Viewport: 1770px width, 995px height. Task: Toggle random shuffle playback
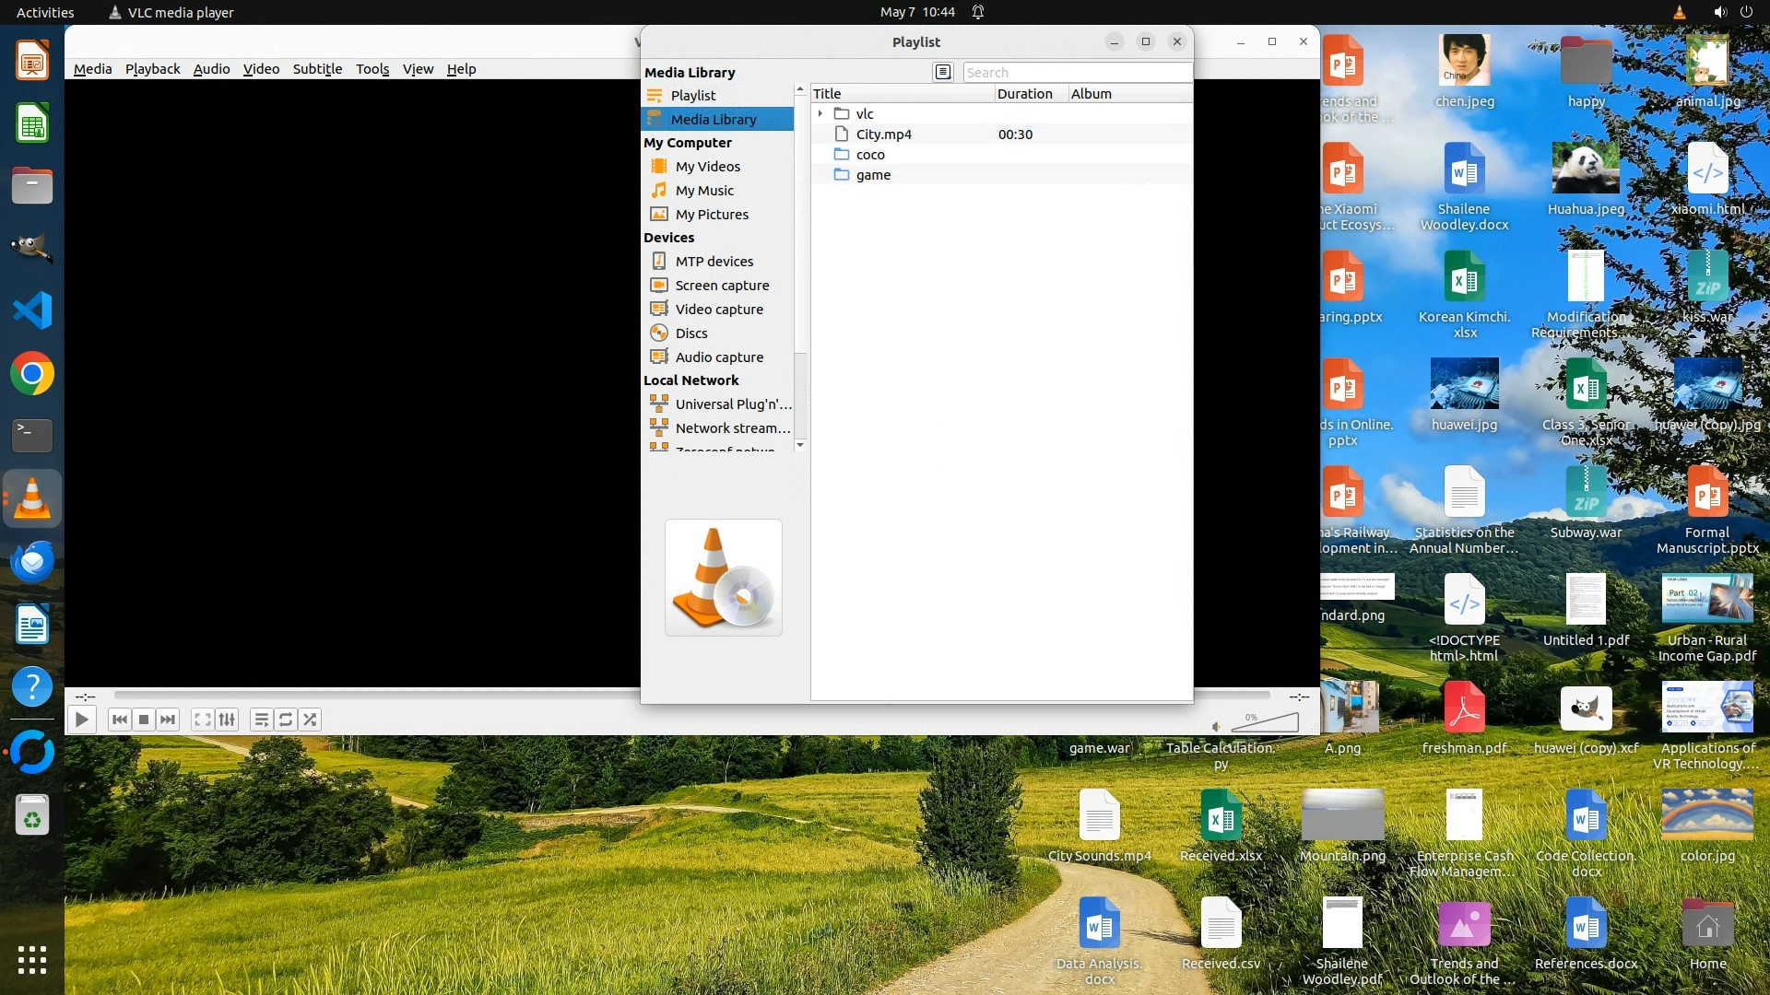click(311, 720)
